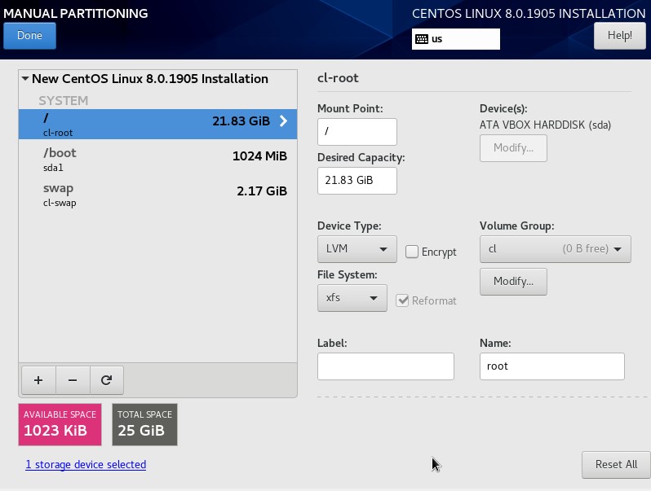The height and width of the screenshot is (491, 651).
Task: Select the / cl-root partition row
Action: point(157,125)
